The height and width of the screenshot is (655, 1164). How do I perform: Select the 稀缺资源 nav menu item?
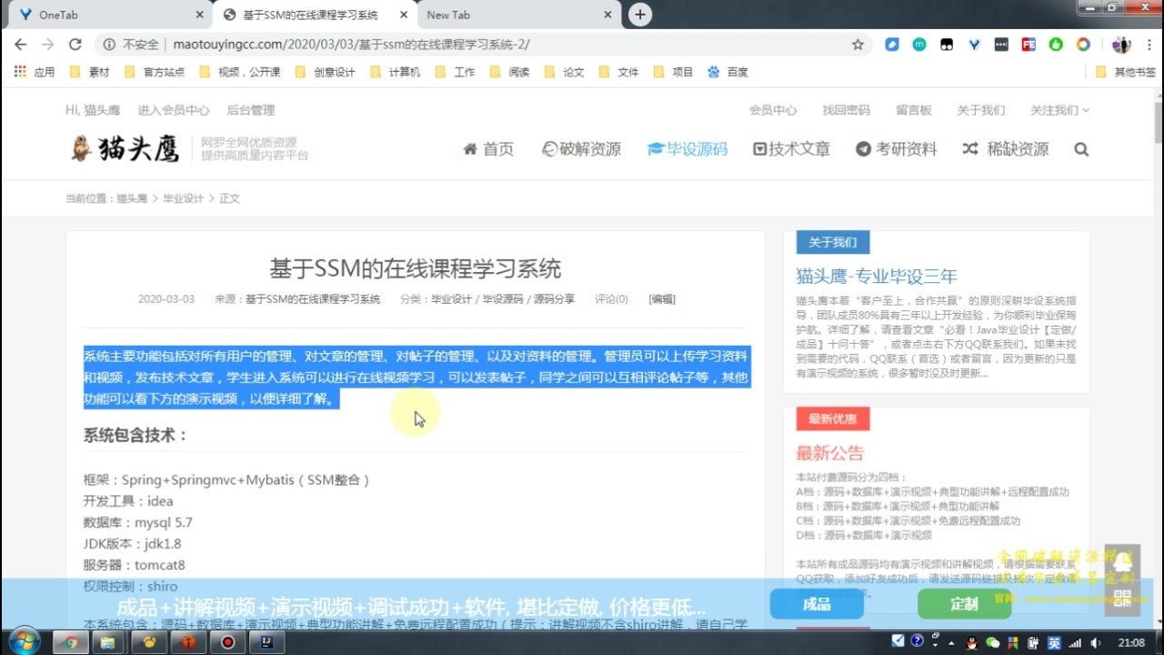(1006, 149)
